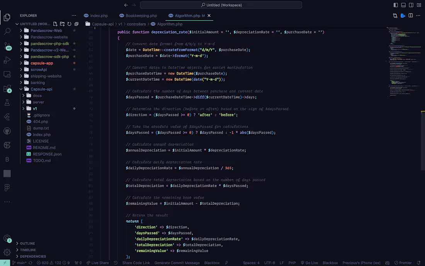The width and height of the screenshot is (425, 266).
Task: Click Generate Commit Message in status bar
Action: pyautogui.click(x=177, y=263)
